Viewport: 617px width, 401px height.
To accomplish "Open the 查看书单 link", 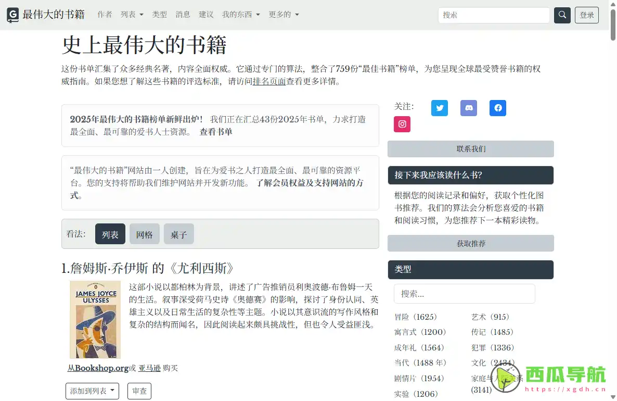I will (x=215, y=132).
